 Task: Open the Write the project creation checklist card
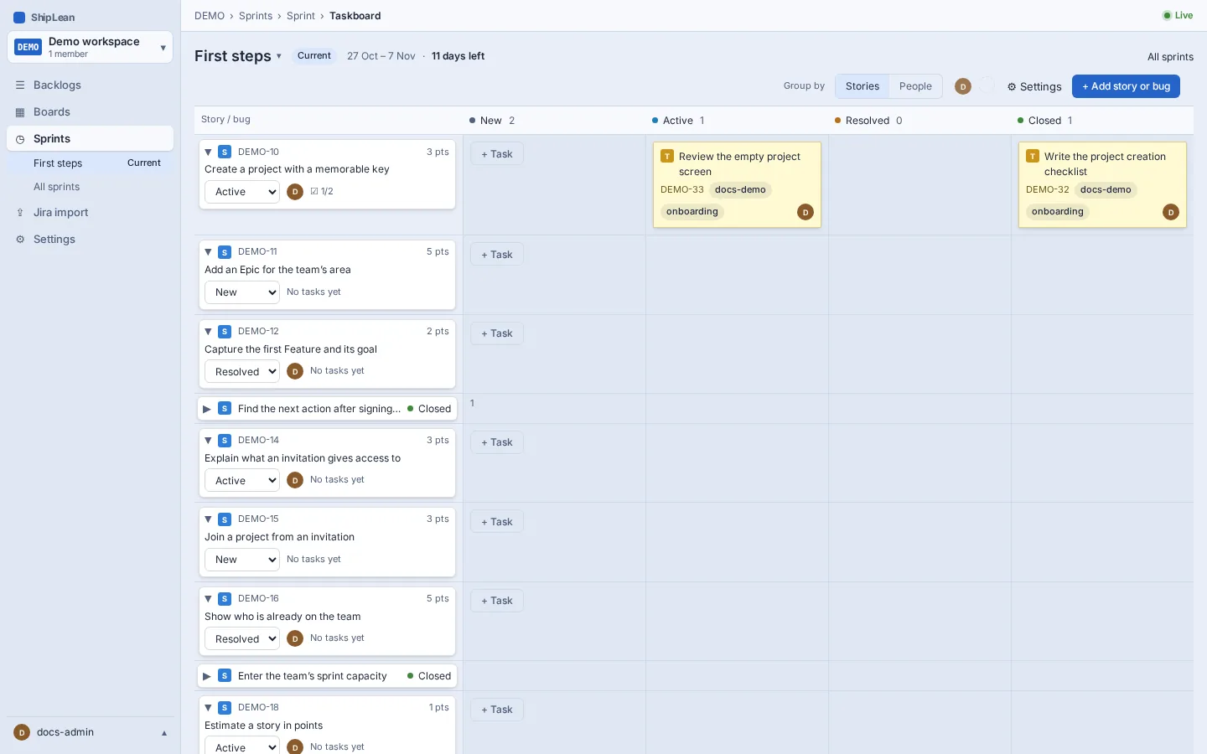pyautogui.click(x=1102, y=184)
